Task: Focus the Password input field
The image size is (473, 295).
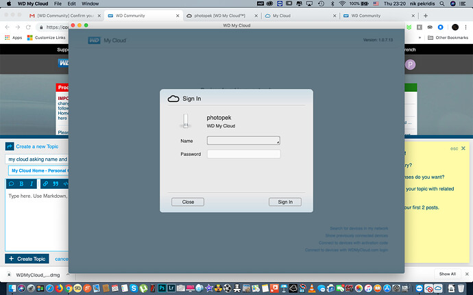Action: click(244, 154)
